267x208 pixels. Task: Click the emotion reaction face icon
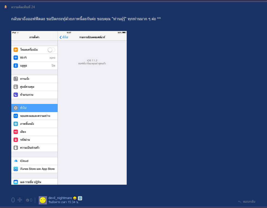coord(27,200)
